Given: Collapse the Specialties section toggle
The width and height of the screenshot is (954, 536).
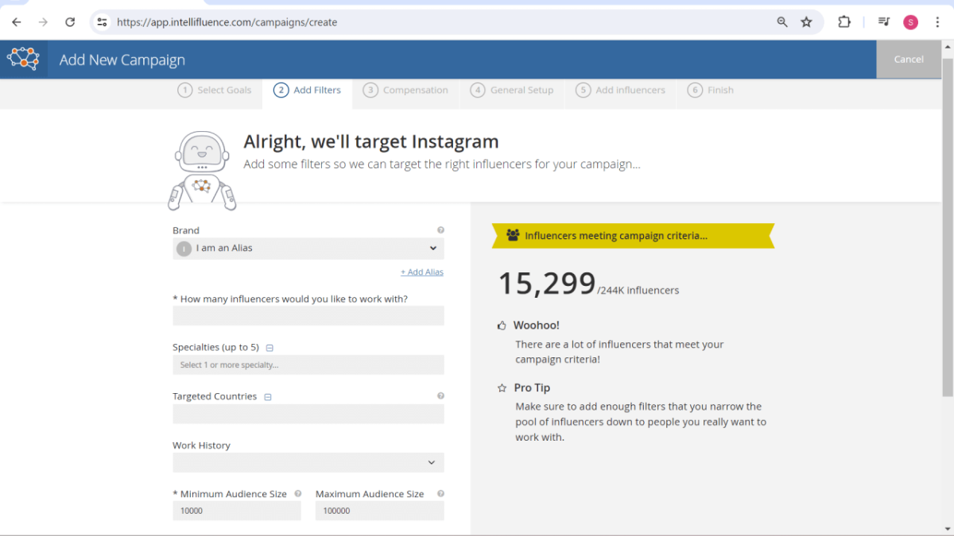Looking at the screenshot, I should [270, 348].
